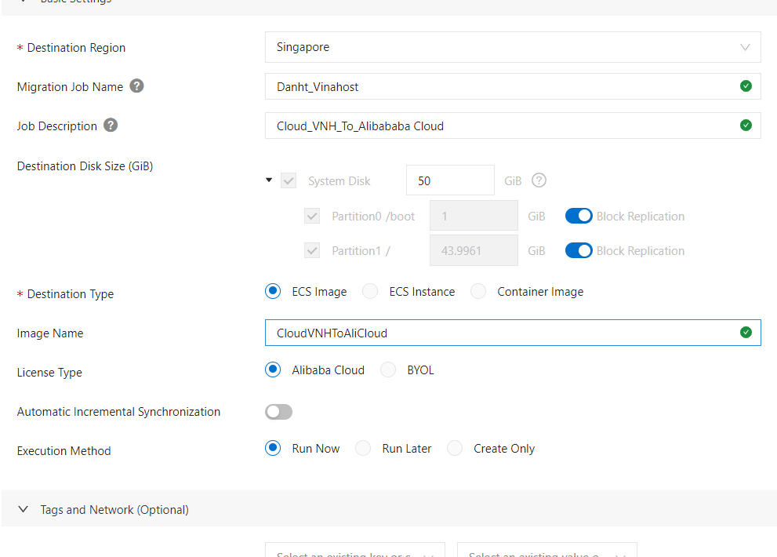The height and width of the screenshot is (557, 777).
Task: Select Create Only execution method
Action: (x=455, y=449)
